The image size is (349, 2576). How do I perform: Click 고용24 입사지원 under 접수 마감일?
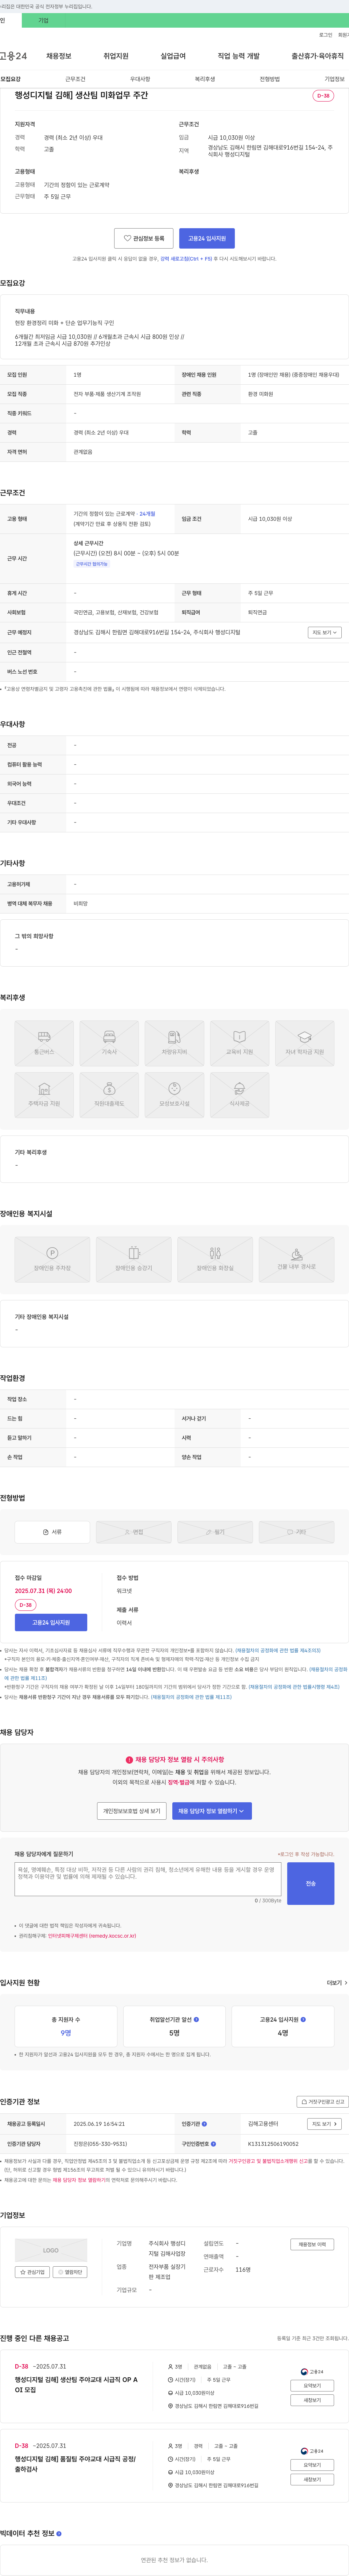51,1622
